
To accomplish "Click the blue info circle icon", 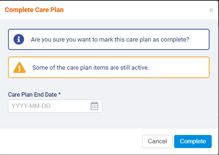I will click(x=19, y=39).
